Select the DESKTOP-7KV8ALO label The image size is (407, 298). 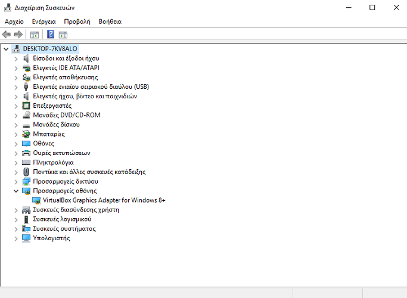click(50, 49)
